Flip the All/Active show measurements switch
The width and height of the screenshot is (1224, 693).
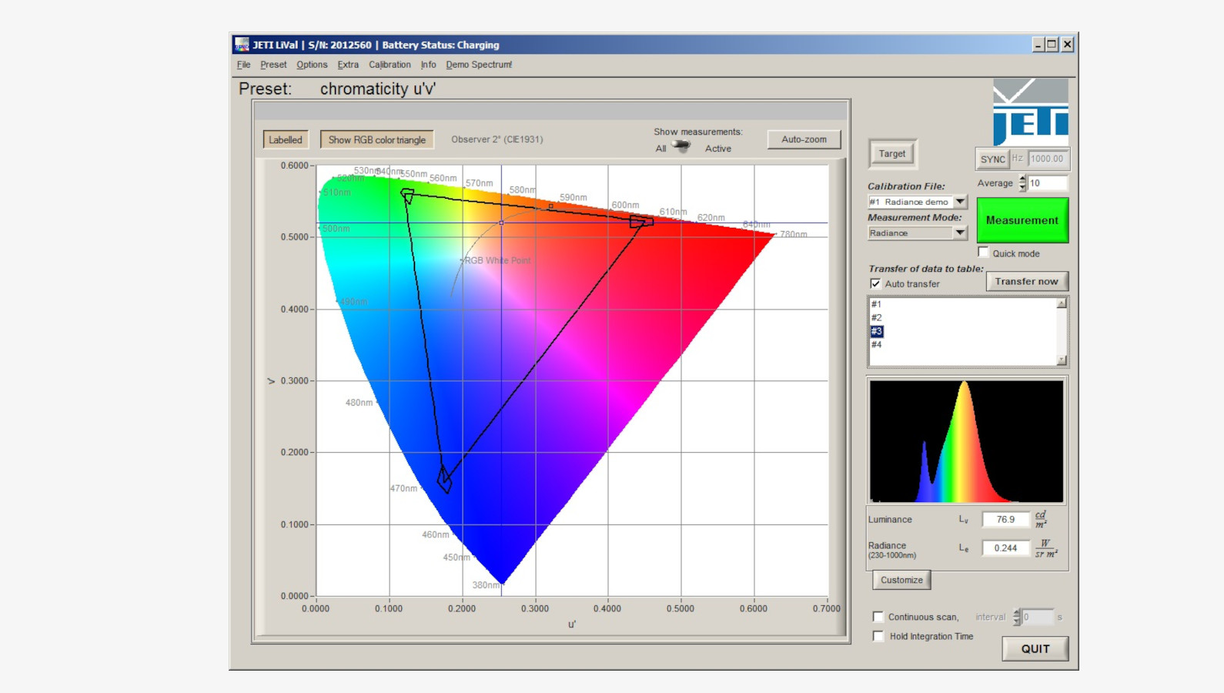coord(681,146)
